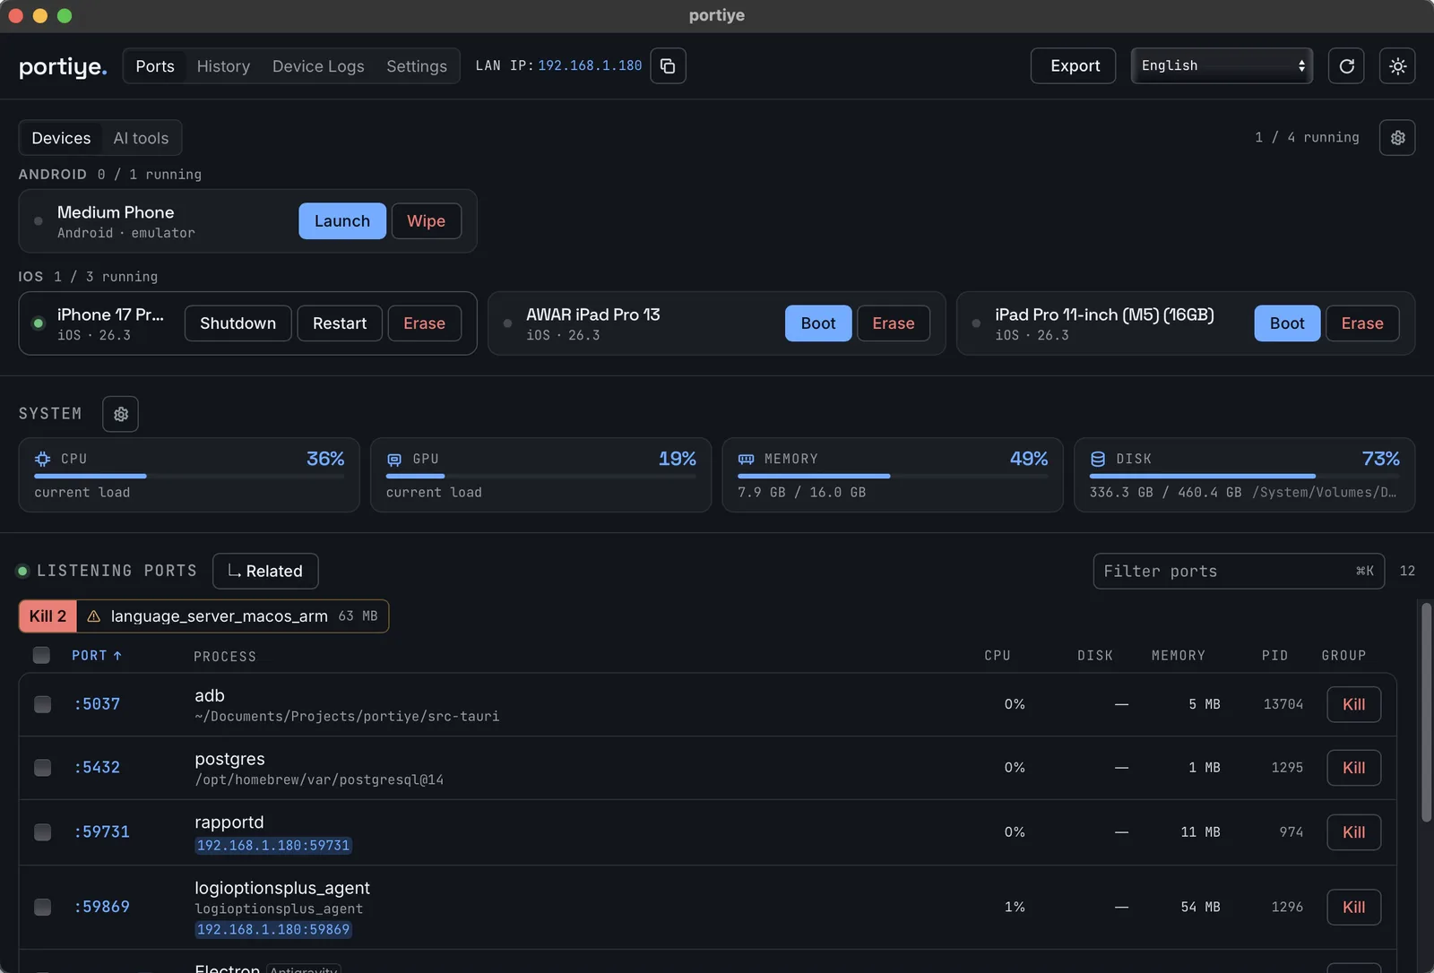This screenshot has height=973, width=1434.
Task: Click the sort arrow next to PORT
Action: pyautogui.click(x=117, y=656)
